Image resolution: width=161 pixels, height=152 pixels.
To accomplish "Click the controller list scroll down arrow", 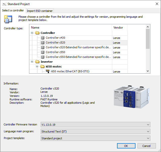I will pos(148,71).
